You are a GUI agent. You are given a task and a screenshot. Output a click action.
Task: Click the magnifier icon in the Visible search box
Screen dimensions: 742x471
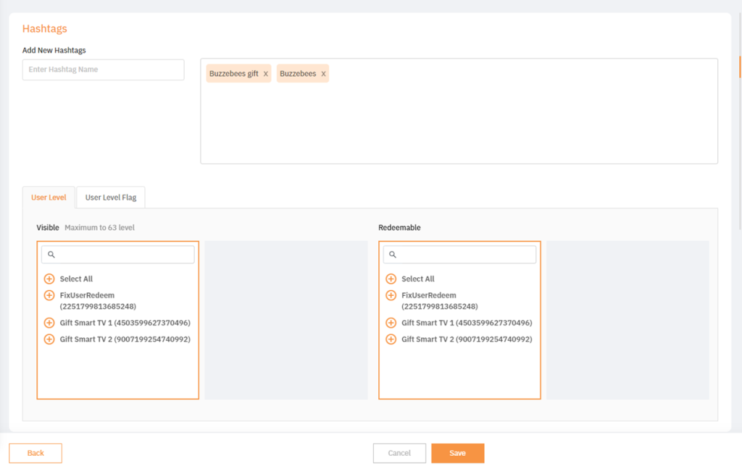click(x=50, y=254)
